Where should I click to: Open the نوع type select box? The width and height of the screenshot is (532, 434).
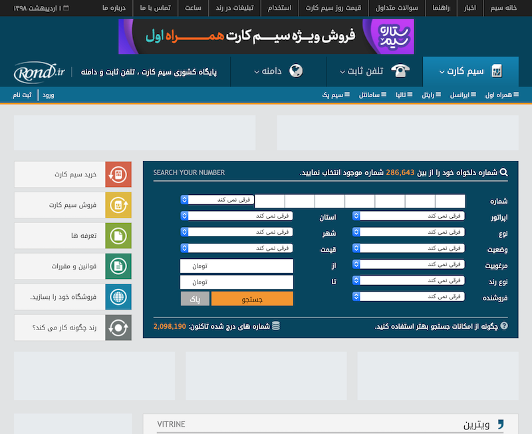click(x=408, y=232)
